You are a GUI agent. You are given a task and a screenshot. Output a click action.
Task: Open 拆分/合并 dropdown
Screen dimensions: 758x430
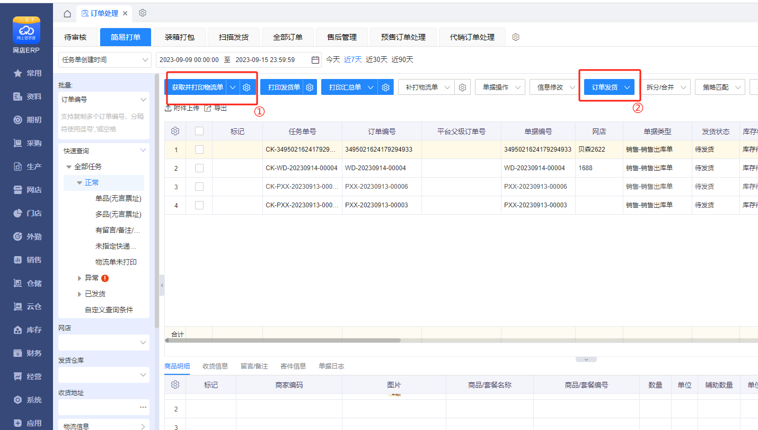[665, 87]
